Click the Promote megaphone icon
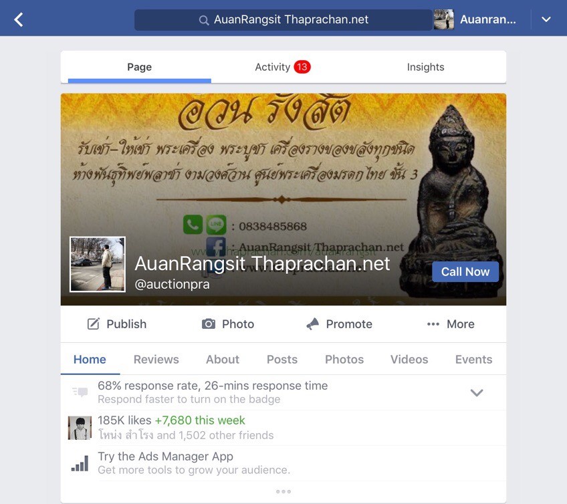 tap(313, 324)
